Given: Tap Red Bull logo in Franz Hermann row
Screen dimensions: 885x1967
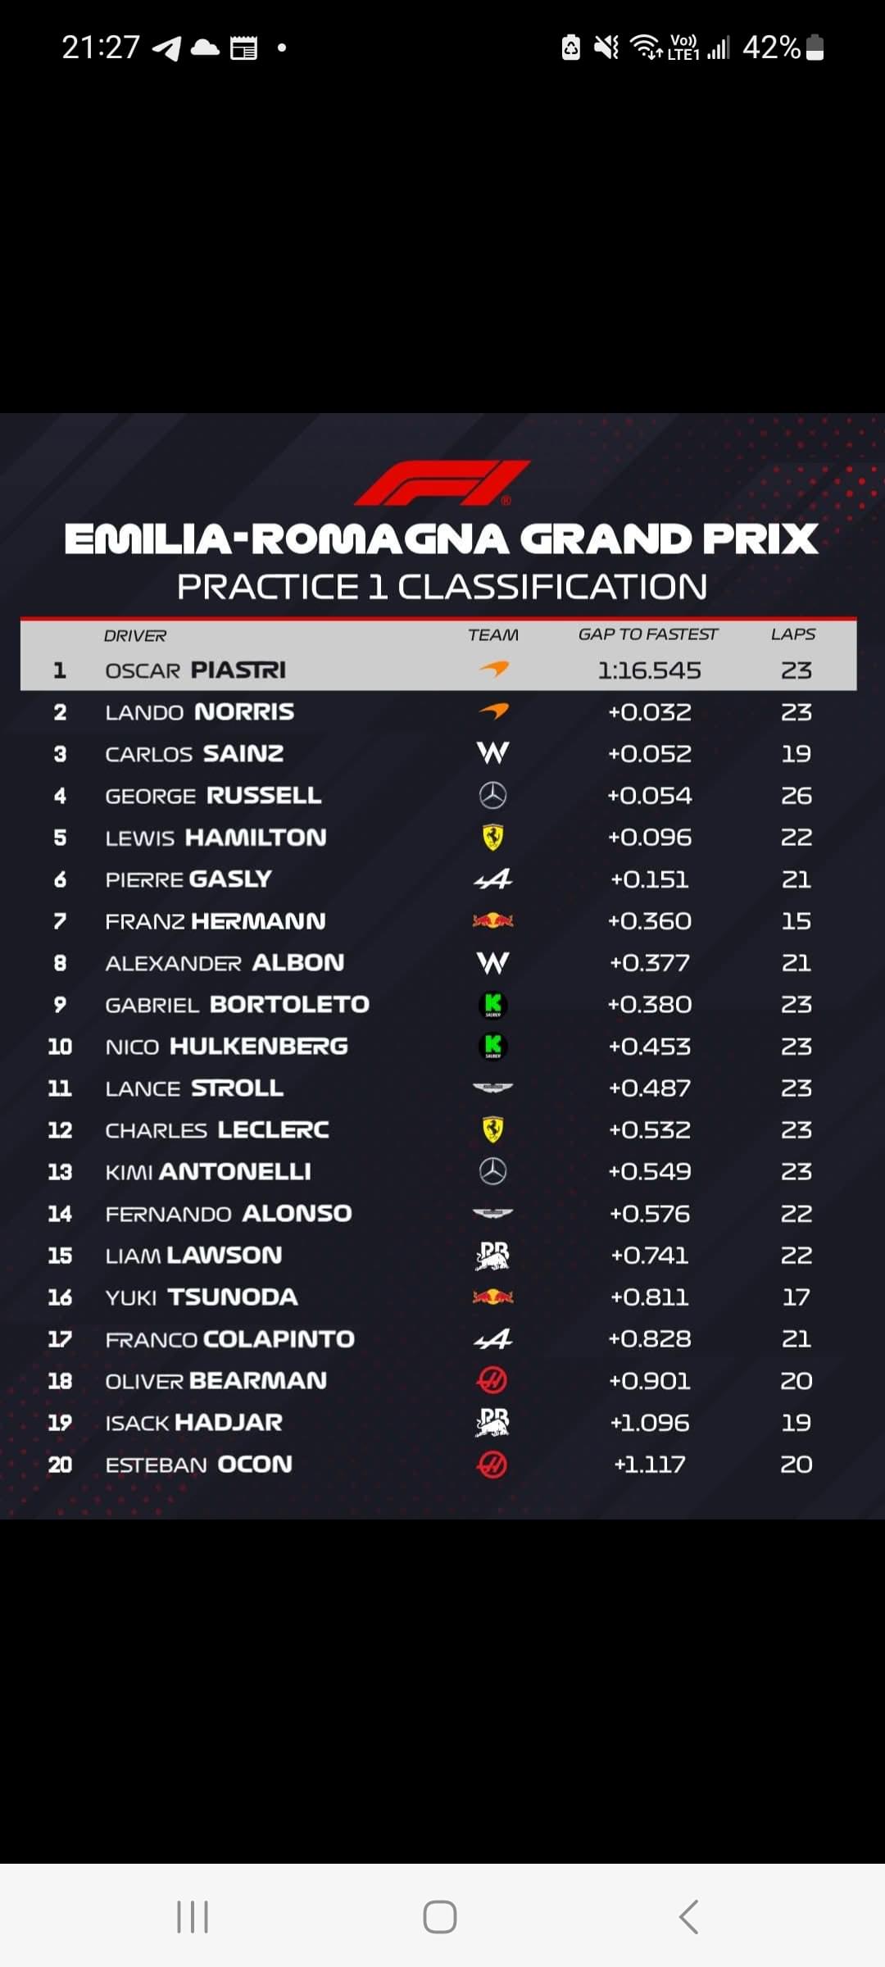Looking at the screenshot, I should 493,921.
